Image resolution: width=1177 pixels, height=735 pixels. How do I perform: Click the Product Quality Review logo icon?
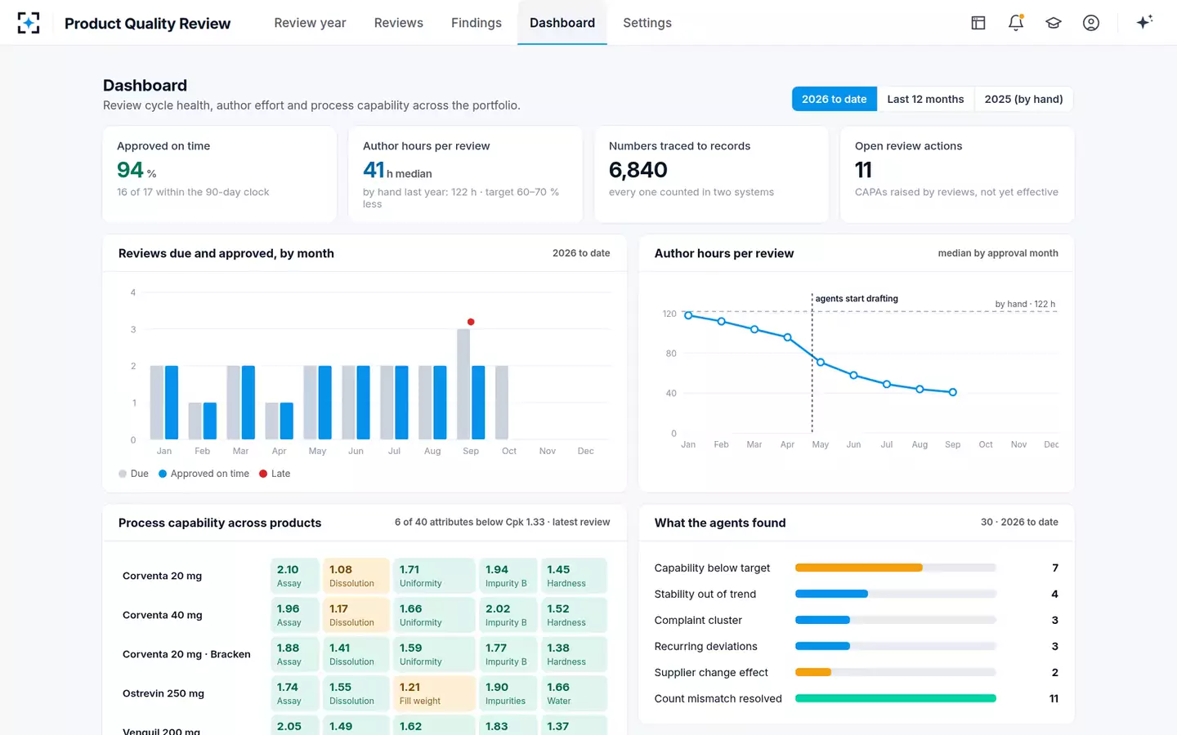29,23
